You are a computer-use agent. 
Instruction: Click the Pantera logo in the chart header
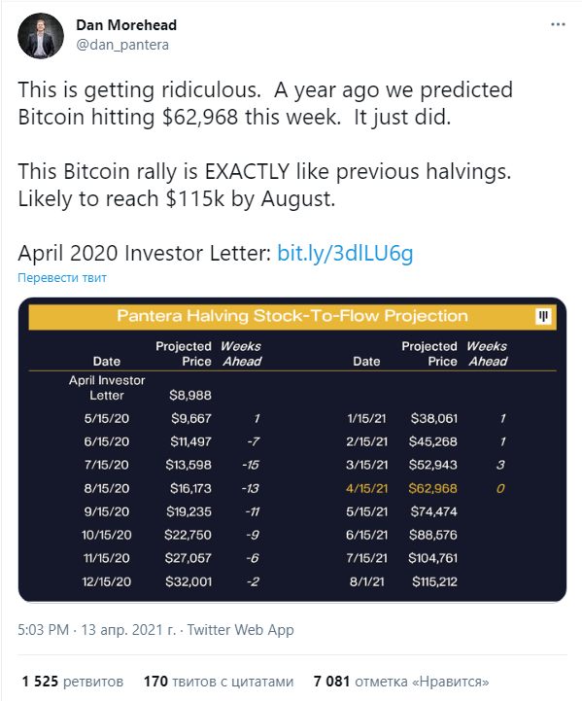tap(543, 317)
